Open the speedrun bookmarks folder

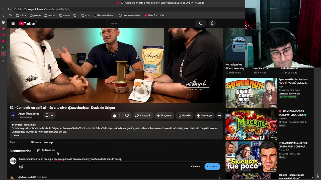[50, 15]
